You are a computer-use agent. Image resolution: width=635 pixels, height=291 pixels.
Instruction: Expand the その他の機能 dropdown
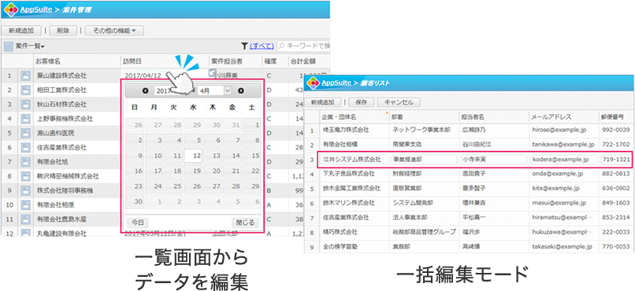pyautogui.click(x=114, y=31)
